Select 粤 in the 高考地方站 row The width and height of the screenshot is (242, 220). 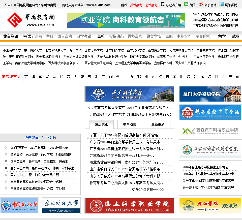[x=153, y=77]
